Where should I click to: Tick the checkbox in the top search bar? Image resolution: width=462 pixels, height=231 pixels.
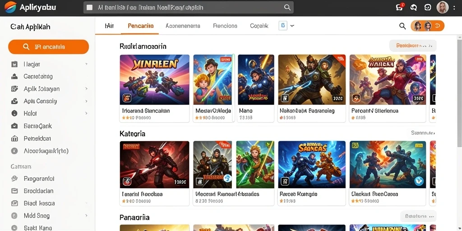(x=90, y=7)
